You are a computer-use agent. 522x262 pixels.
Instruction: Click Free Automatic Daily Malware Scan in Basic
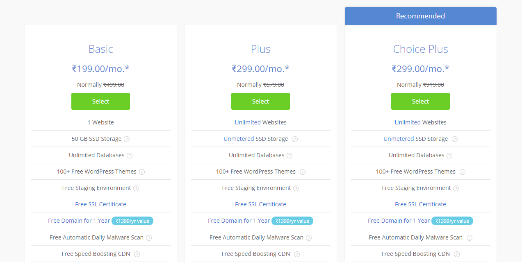[96, 237]
